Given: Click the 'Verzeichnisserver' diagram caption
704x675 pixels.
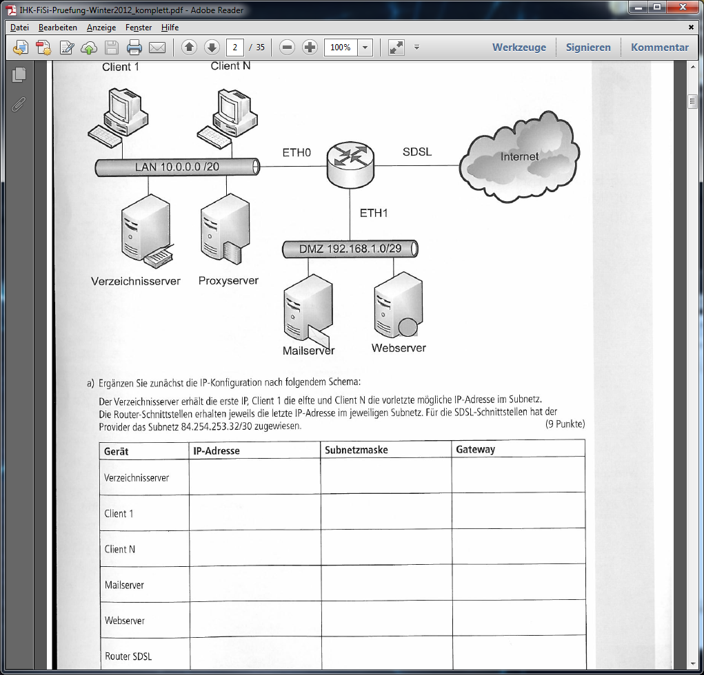Looking at the screenshot, I should [x=136, y=281].
